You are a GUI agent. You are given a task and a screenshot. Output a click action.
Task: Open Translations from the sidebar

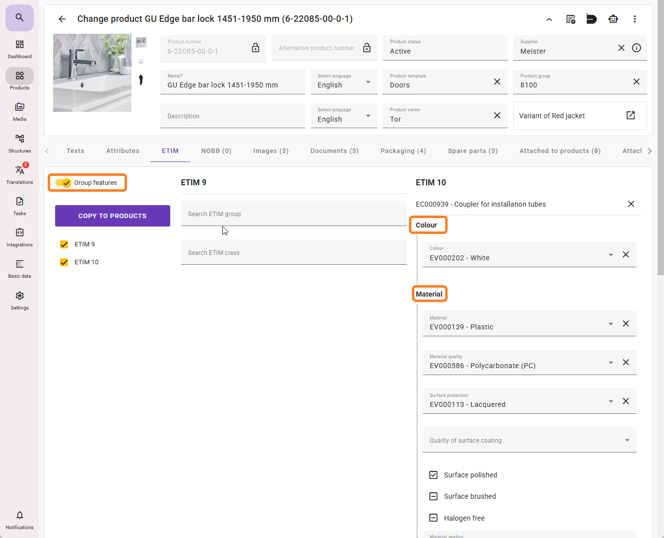click(x=19, y=174)
